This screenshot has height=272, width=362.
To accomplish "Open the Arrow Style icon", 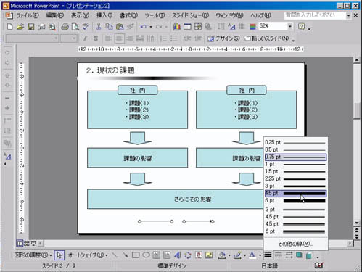I will (289, 255).
